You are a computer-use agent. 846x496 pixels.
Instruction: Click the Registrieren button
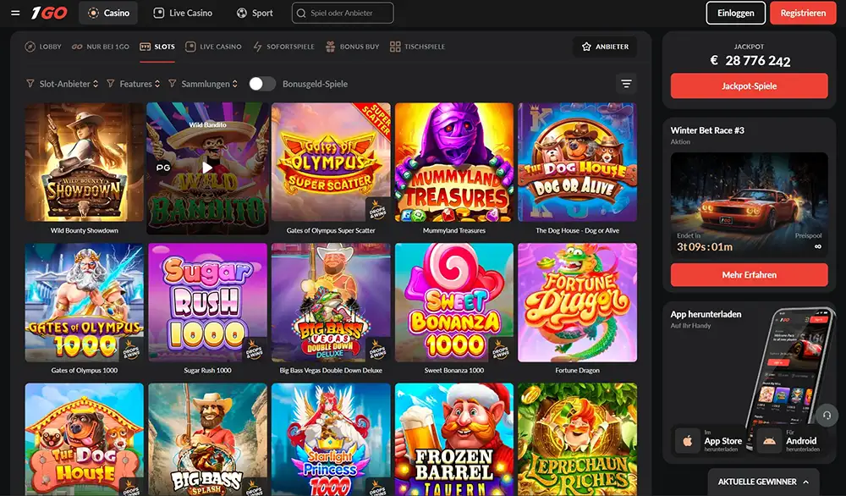pyautogui.click(x=802, y=13)
